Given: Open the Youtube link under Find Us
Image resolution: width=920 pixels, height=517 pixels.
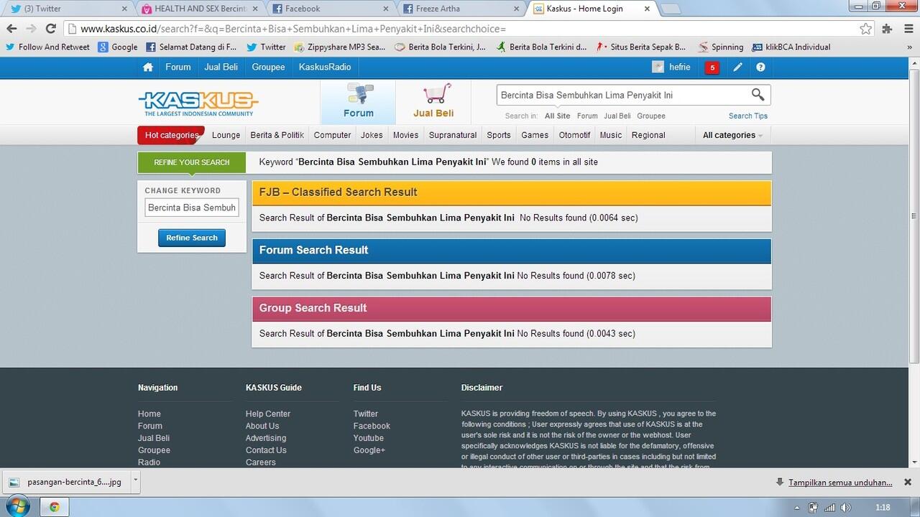Looking at the screenshot, I should click(369, 438).
